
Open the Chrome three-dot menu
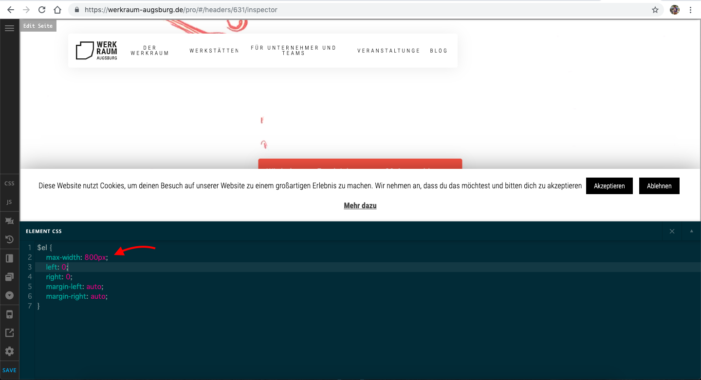tap(691, 10)
